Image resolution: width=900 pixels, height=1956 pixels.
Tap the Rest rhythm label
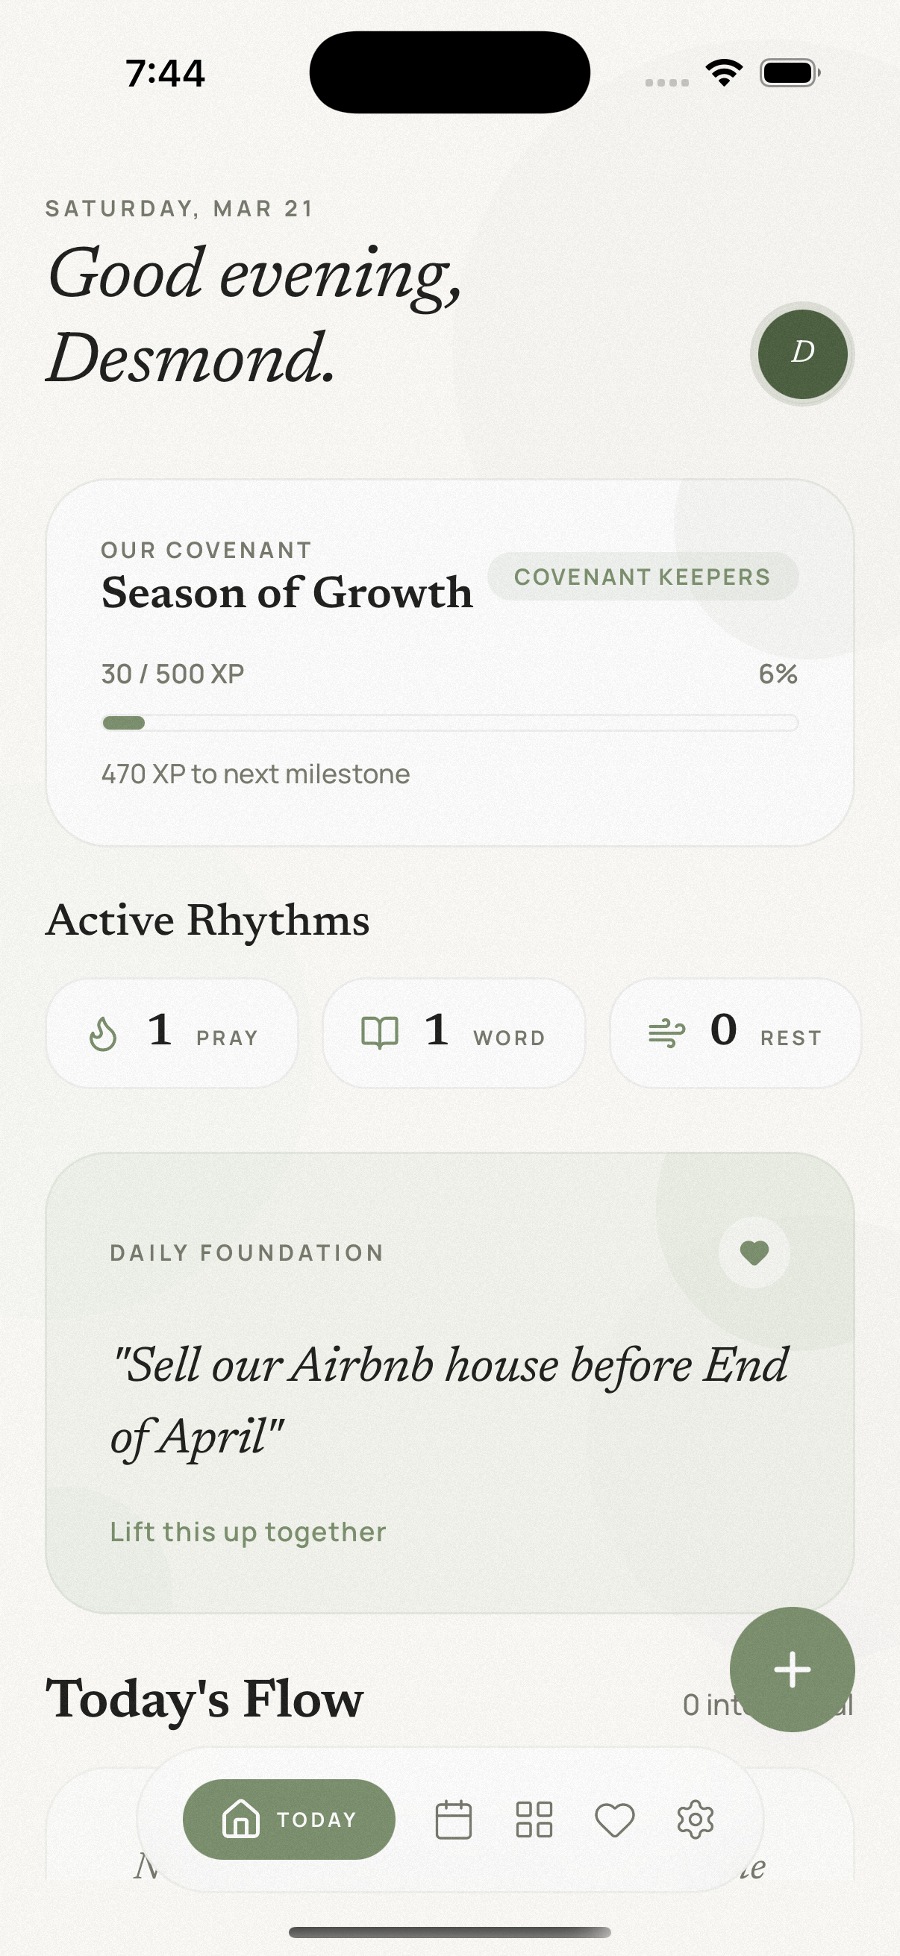pos(790,1038)
